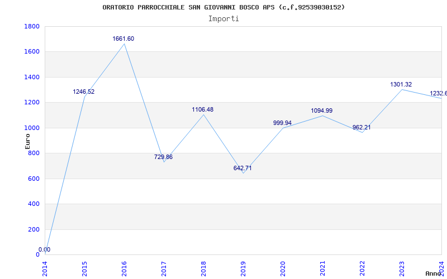This screenshot has width=447, height=279.
Task: Click the 642.71 data label
Action: tap(242, 168)
